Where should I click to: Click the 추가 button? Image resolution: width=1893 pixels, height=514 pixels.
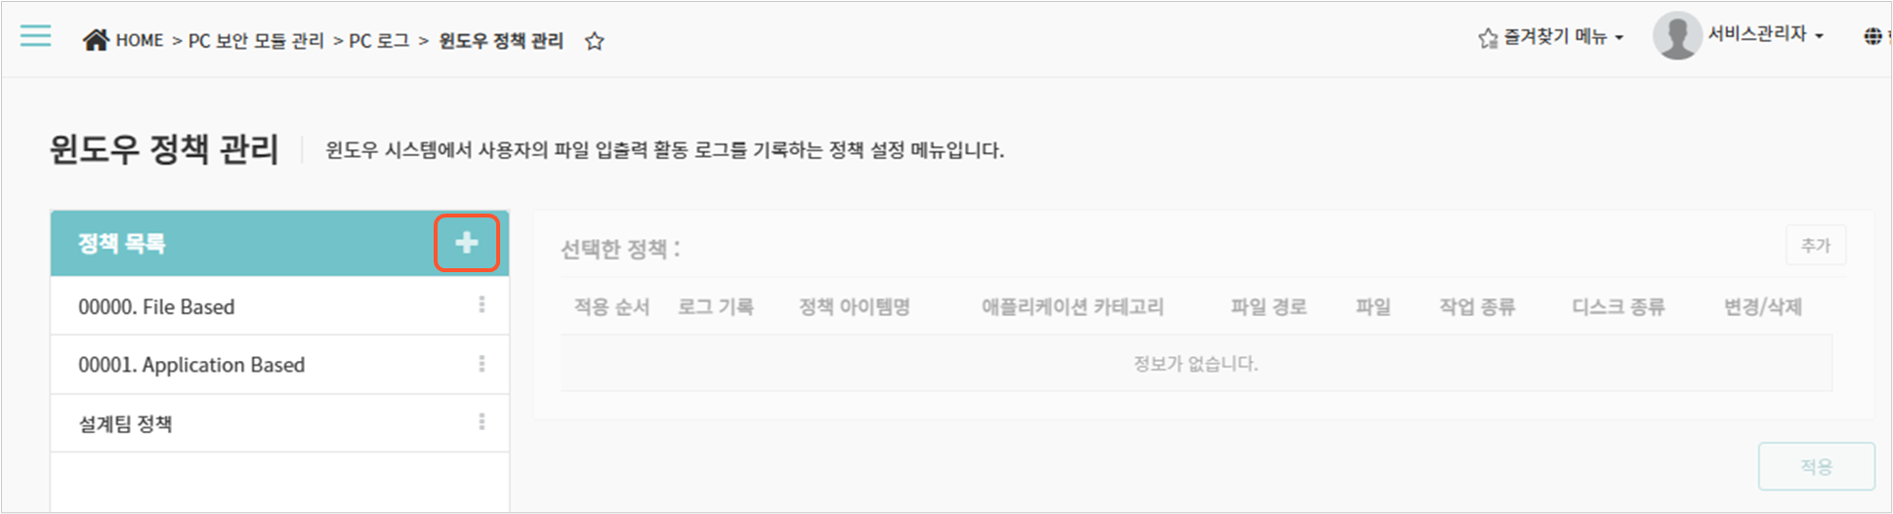tap(1816, 246)
